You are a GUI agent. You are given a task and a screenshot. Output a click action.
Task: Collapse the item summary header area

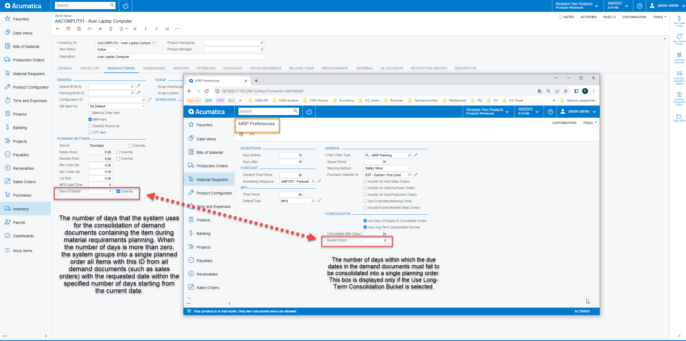pos(665,39)
